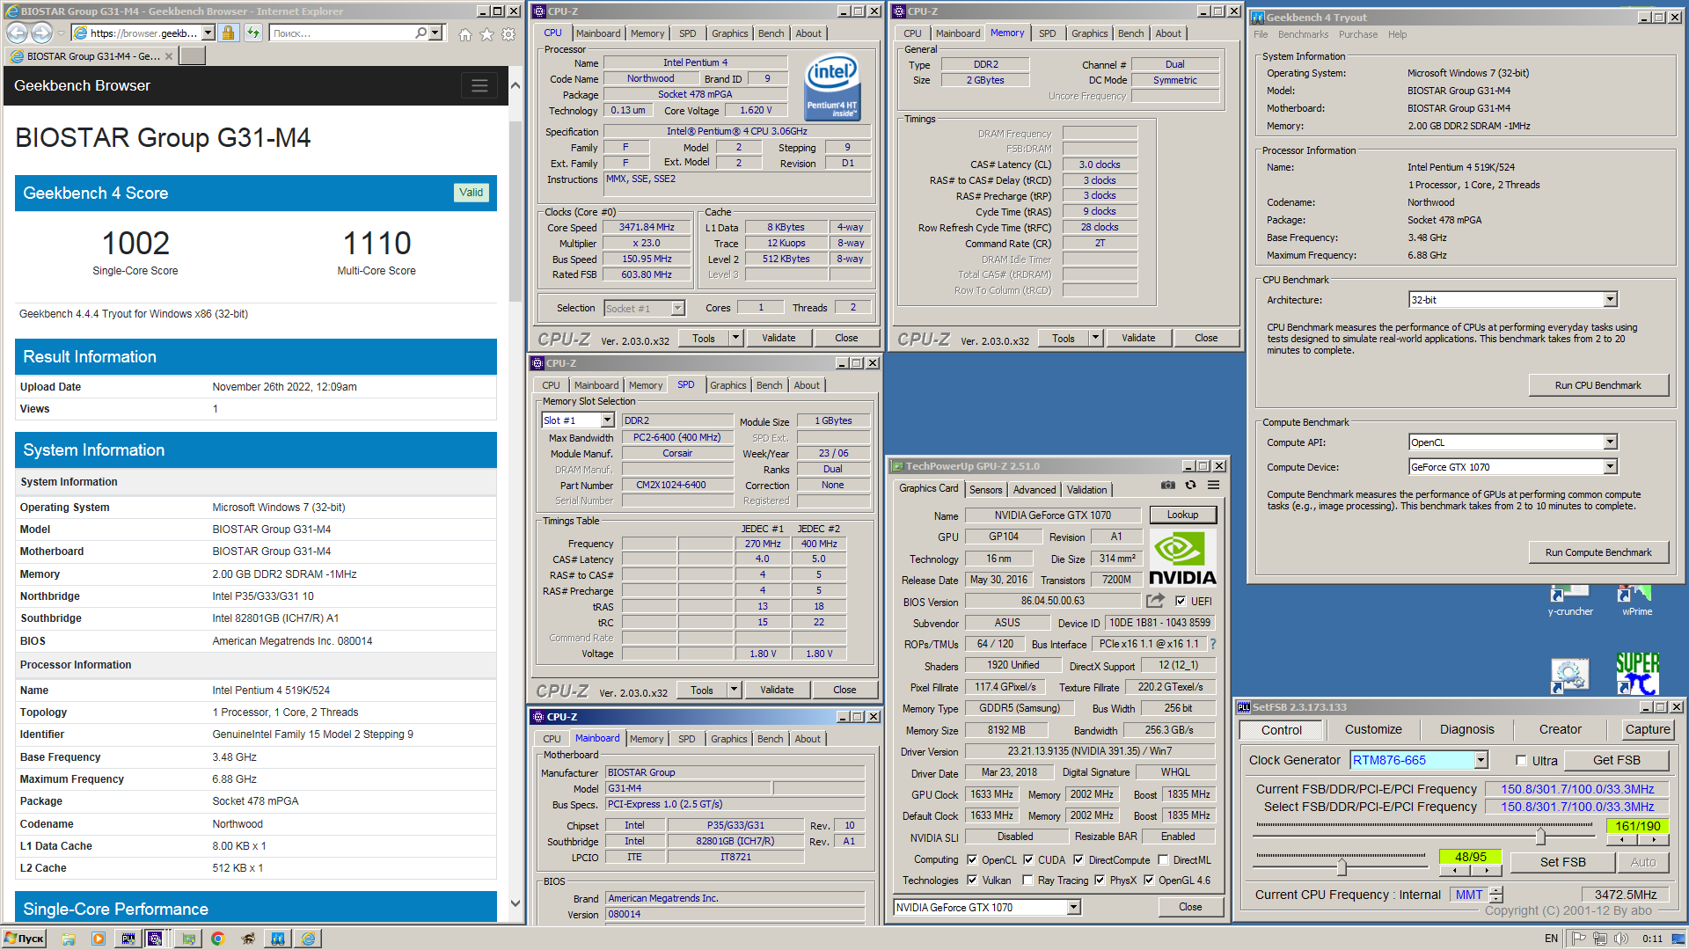The image size is (1689, 950).
Task: Toggle the Ray Tracing checkbox in GPU-Z
Action: (1027, 881)
